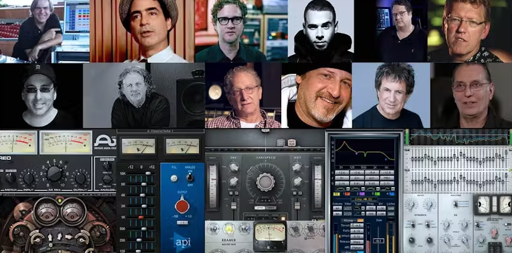Toggle the POL button on API EQ
512x253 pixels.
click(x=174, y=178)
